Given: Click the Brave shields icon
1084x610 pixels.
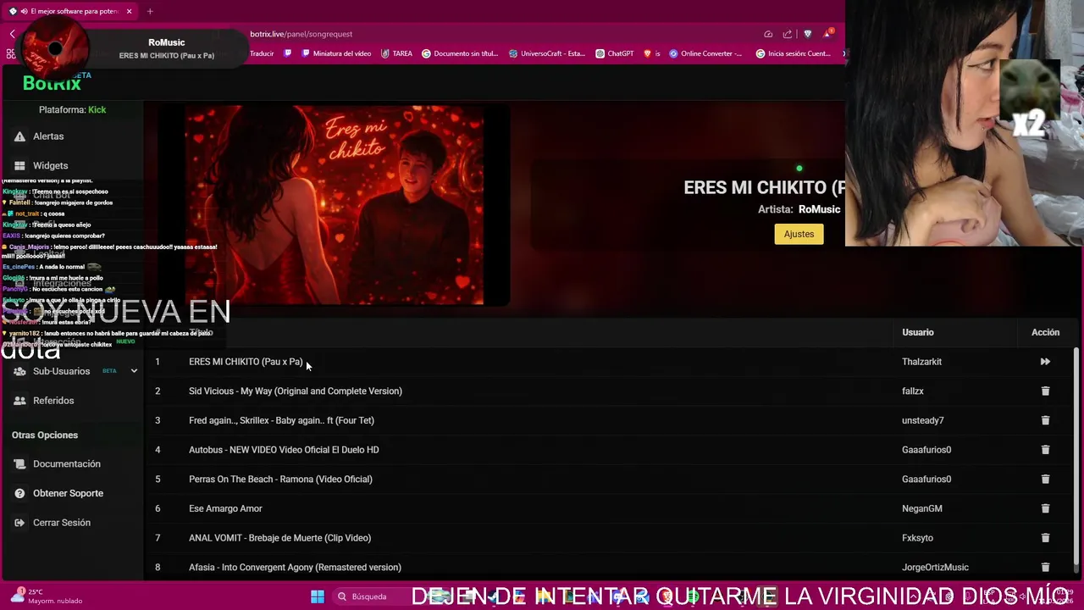Looking at the screenshot, I should click(x=807, y=34).
